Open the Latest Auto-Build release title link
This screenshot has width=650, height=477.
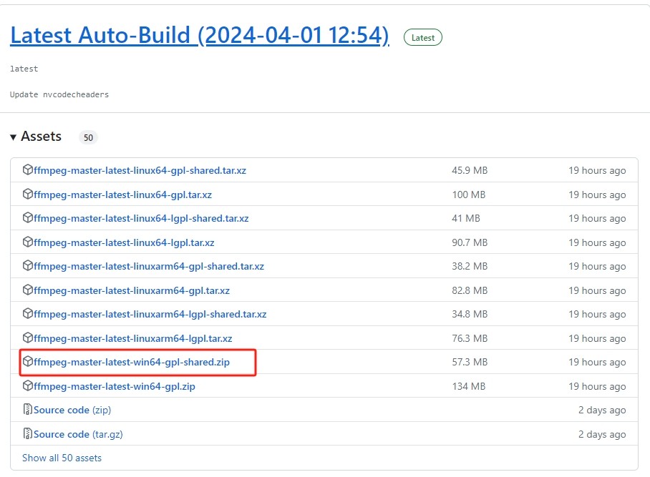click(x=200, y=35)
